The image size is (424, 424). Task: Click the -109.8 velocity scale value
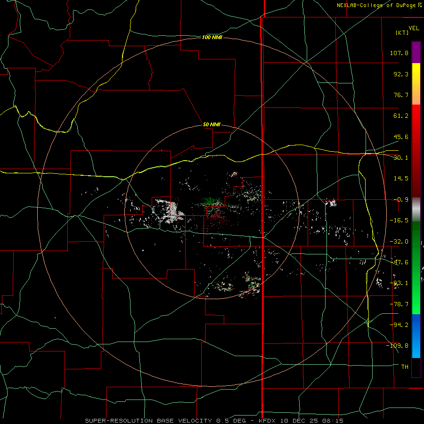coord(397,346)
